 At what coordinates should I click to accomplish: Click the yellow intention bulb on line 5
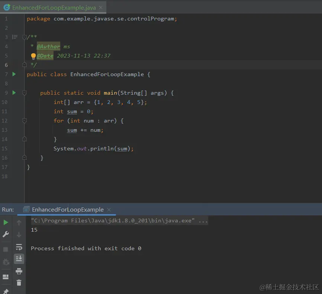(33, 56)
